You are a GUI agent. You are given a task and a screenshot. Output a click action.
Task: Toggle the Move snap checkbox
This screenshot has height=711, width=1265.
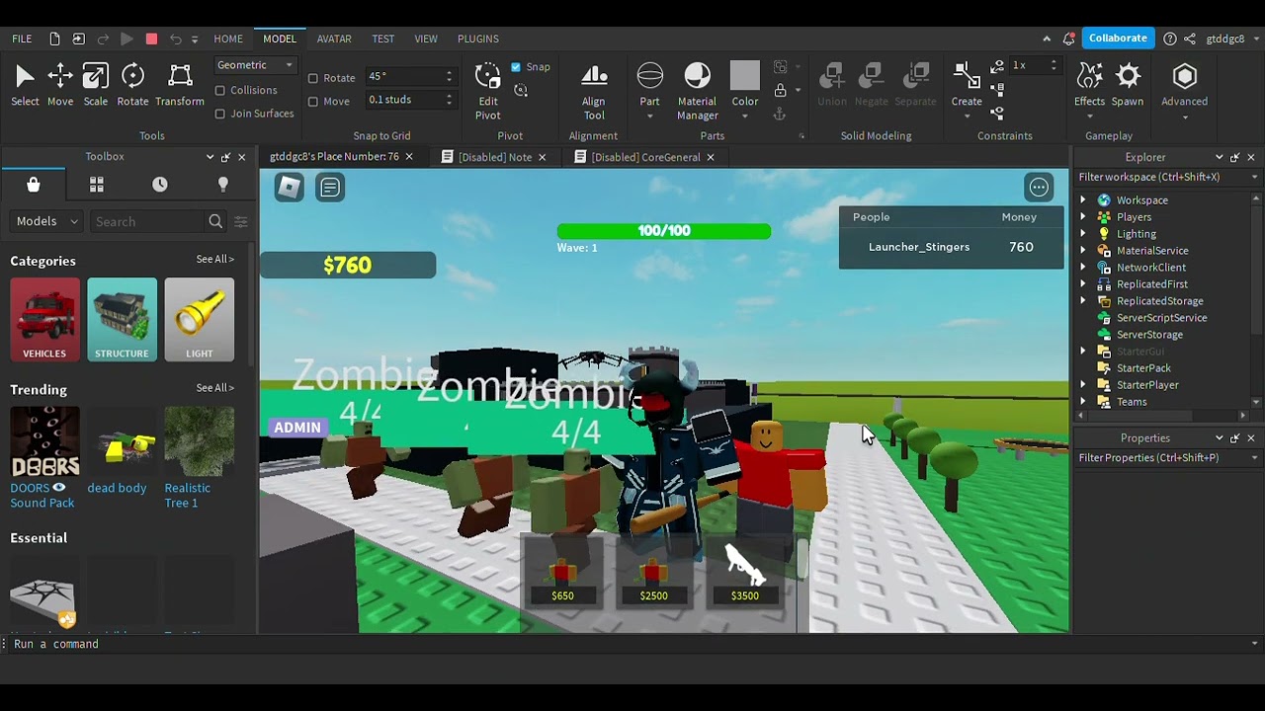point(313,101)
